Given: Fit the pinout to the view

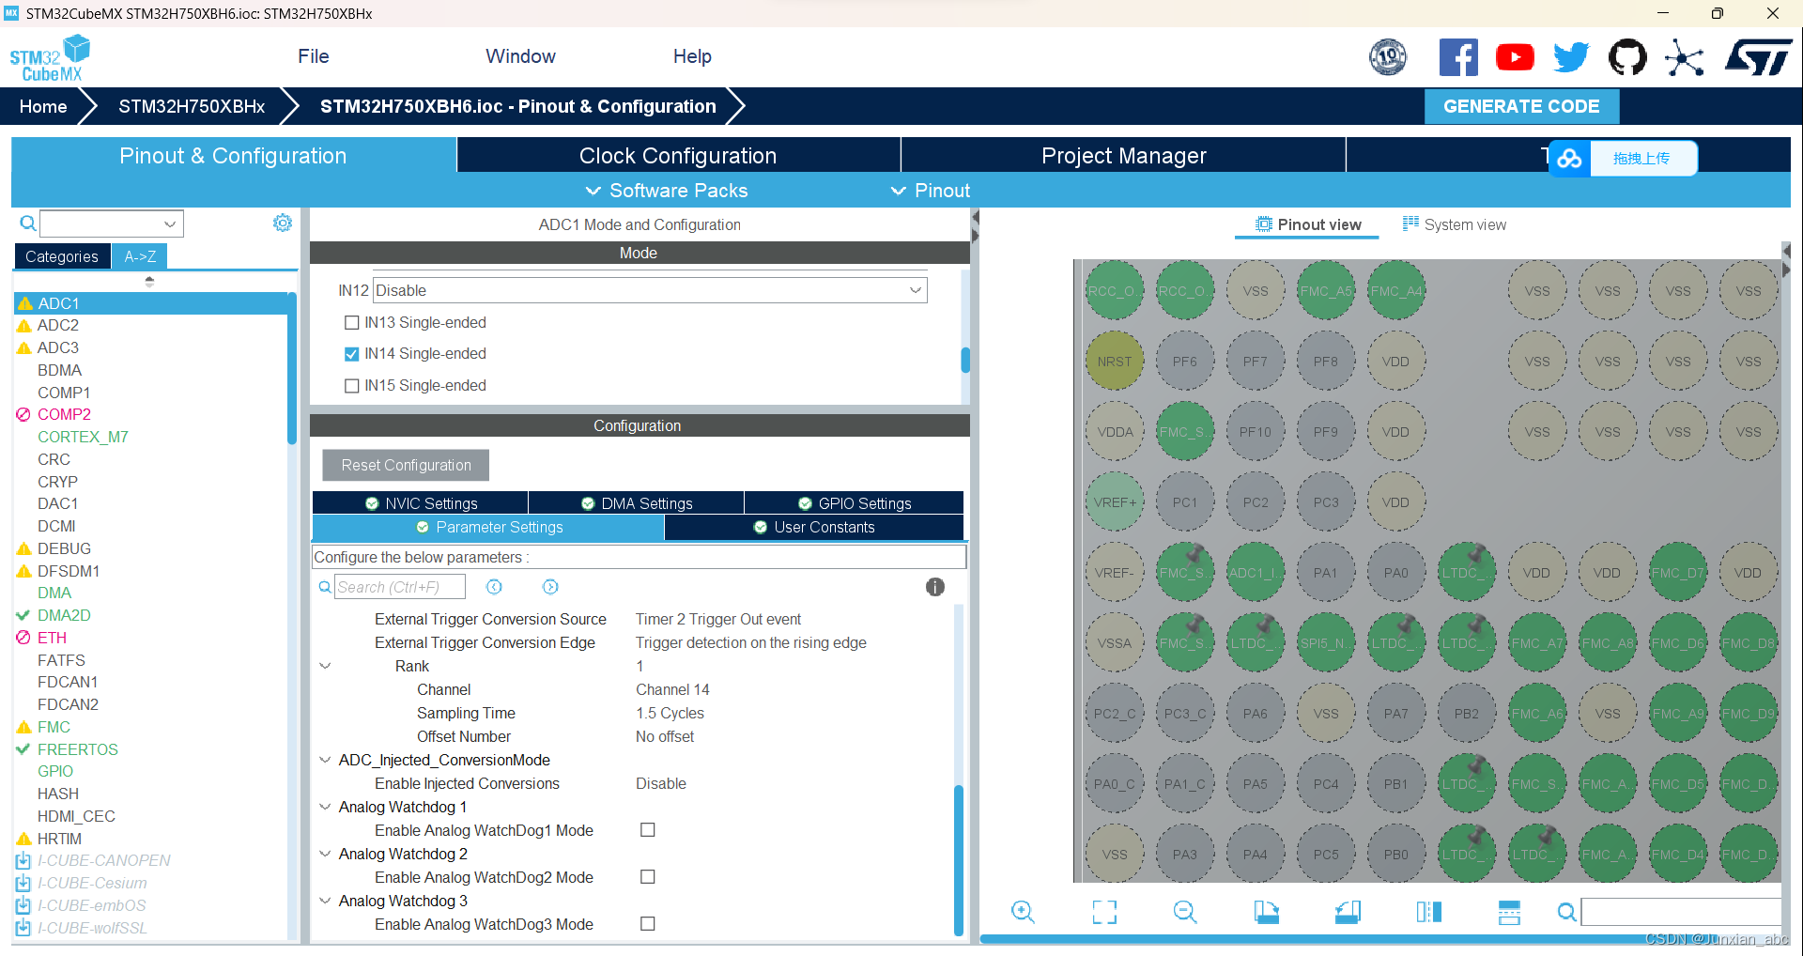Looking at the screenshot, I should [x=1104, y=912].
